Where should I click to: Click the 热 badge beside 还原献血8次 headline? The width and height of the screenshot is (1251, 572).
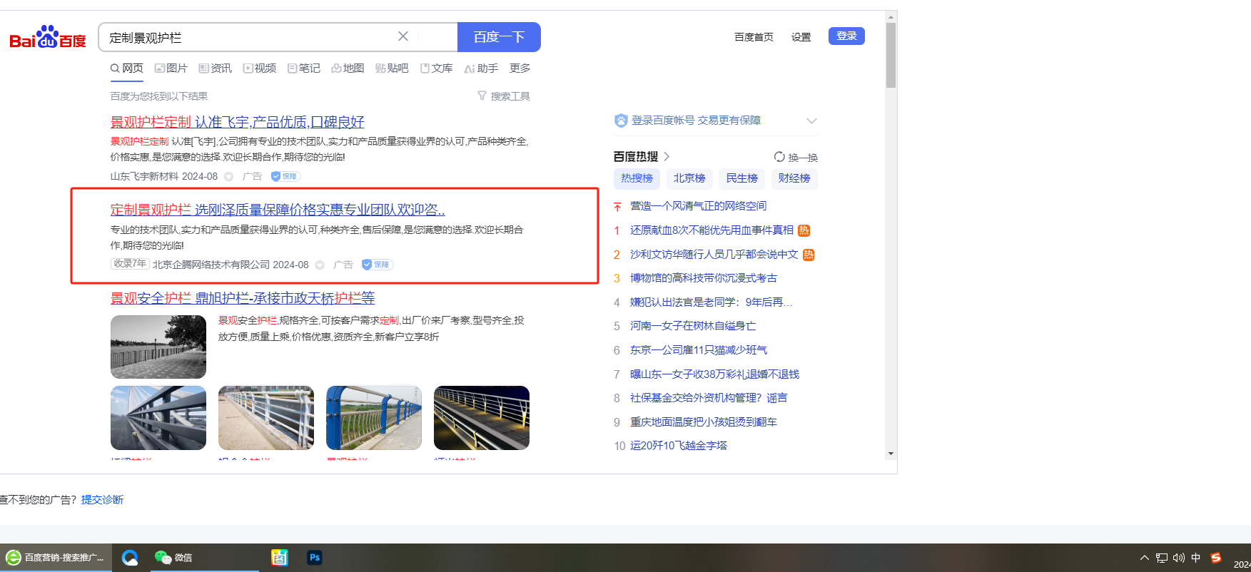tap(804, 230)
